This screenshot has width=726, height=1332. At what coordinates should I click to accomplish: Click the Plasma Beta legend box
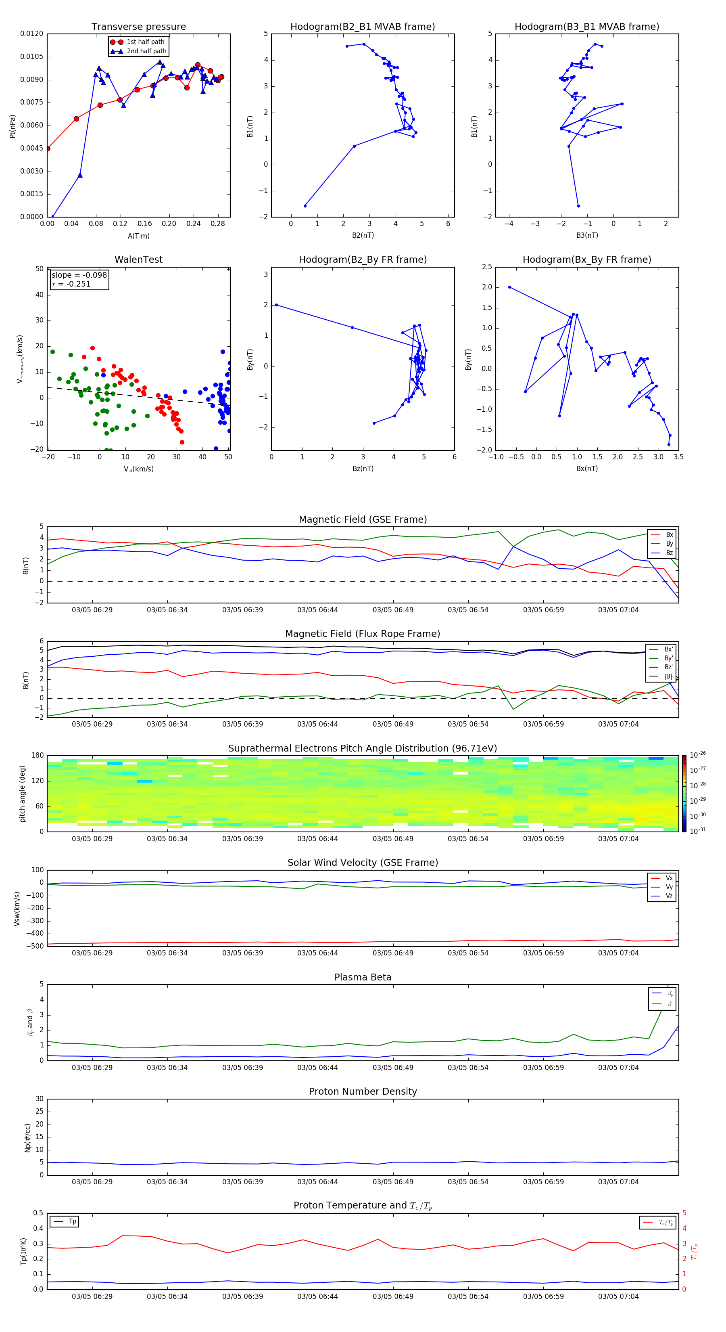(x=661, y=998)
